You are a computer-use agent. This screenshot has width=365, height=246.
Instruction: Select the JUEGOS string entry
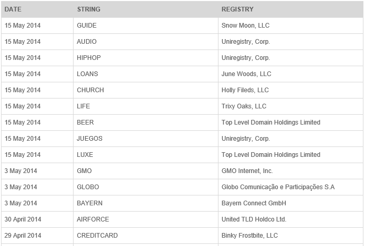click(90, 139)
